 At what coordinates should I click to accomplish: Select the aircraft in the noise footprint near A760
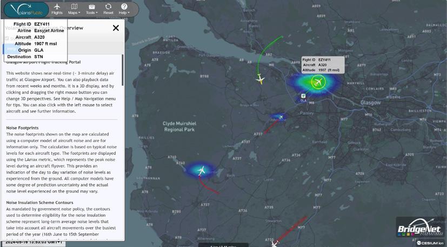[201, 170]
